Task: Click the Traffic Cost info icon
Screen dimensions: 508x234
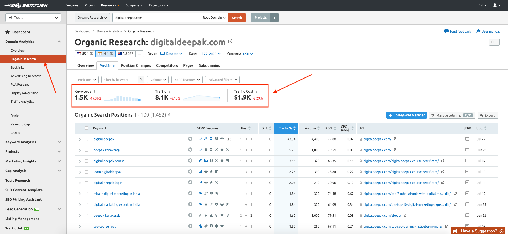Action: pos(257,91)
